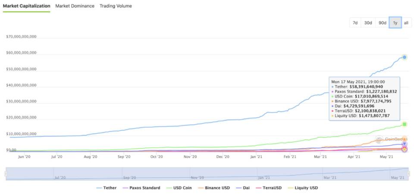414x194 pixels.
Task: Click the green USD Coin endpoint marker
Action: 405,124
